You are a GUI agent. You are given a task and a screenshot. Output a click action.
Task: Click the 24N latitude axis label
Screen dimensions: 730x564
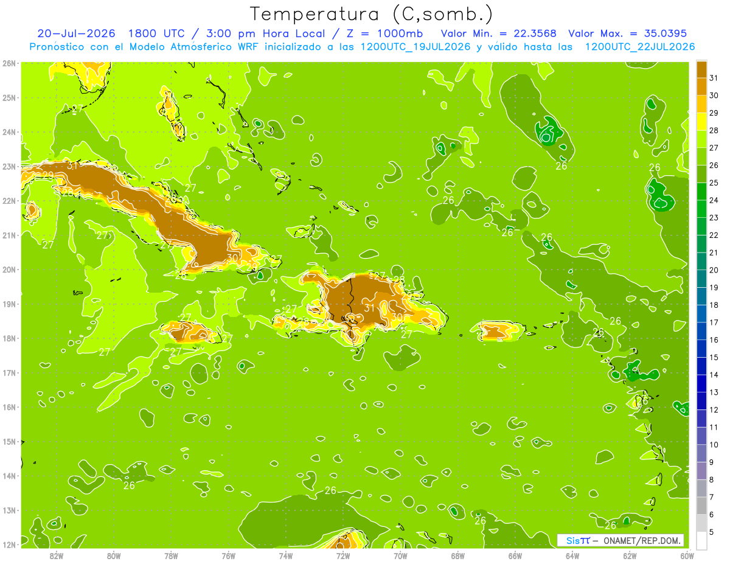pos(9,131)
